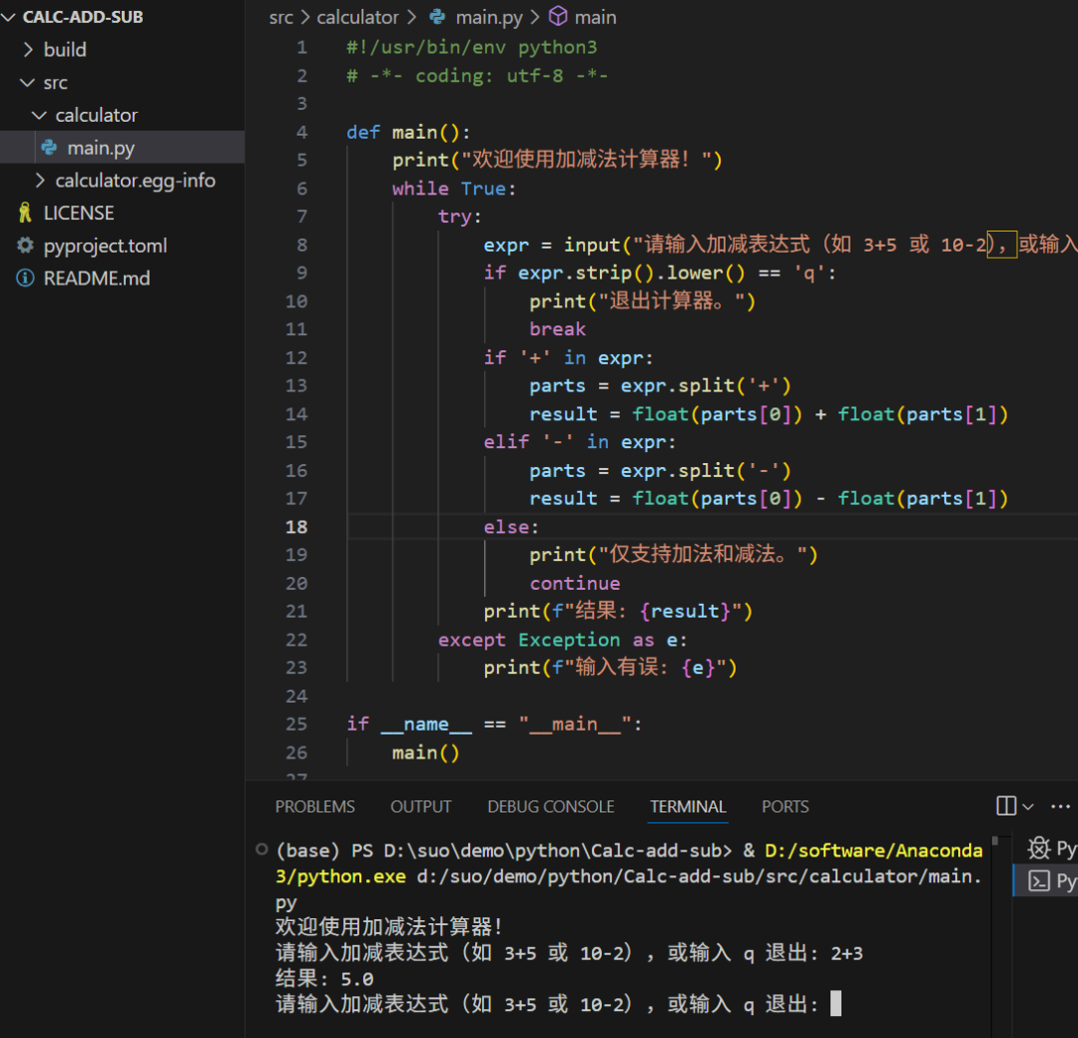The image size is (1078, 1038).
Task: Click line number 18 in the gutter
Action: 296,527
